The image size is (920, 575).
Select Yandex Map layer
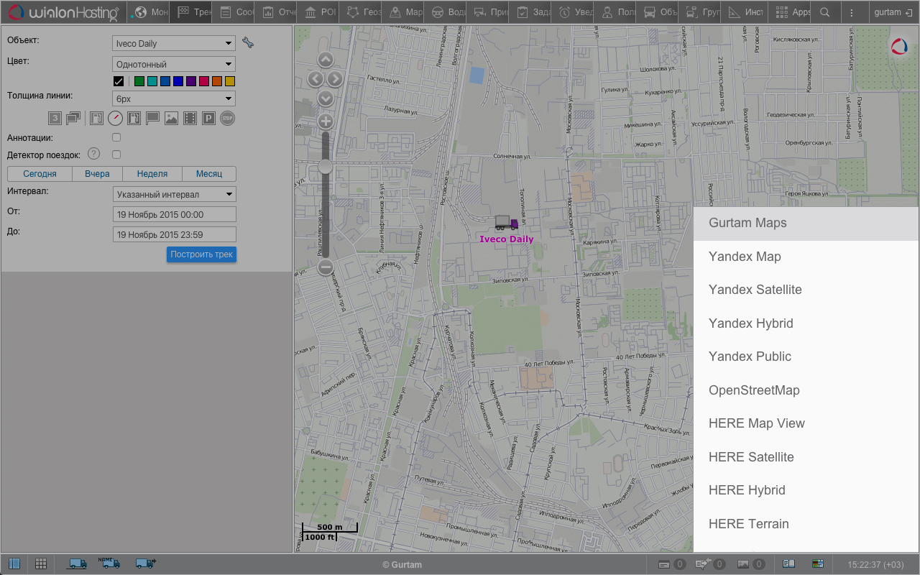click(806, 257)
